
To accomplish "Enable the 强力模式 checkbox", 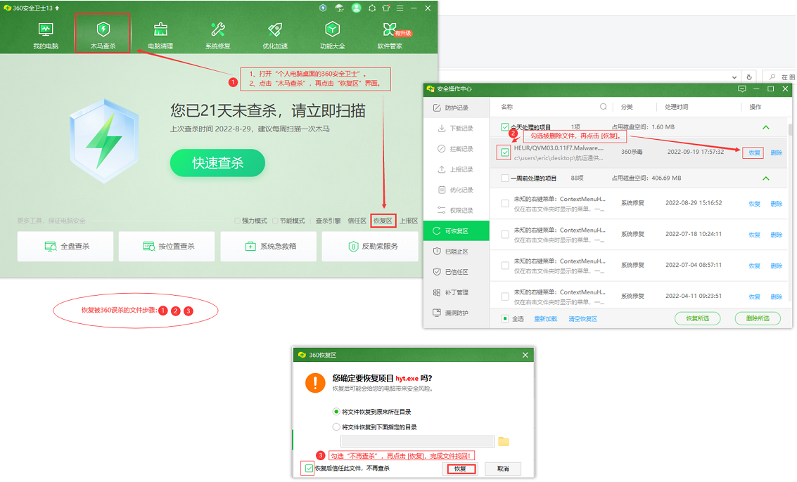I will 238,221.
